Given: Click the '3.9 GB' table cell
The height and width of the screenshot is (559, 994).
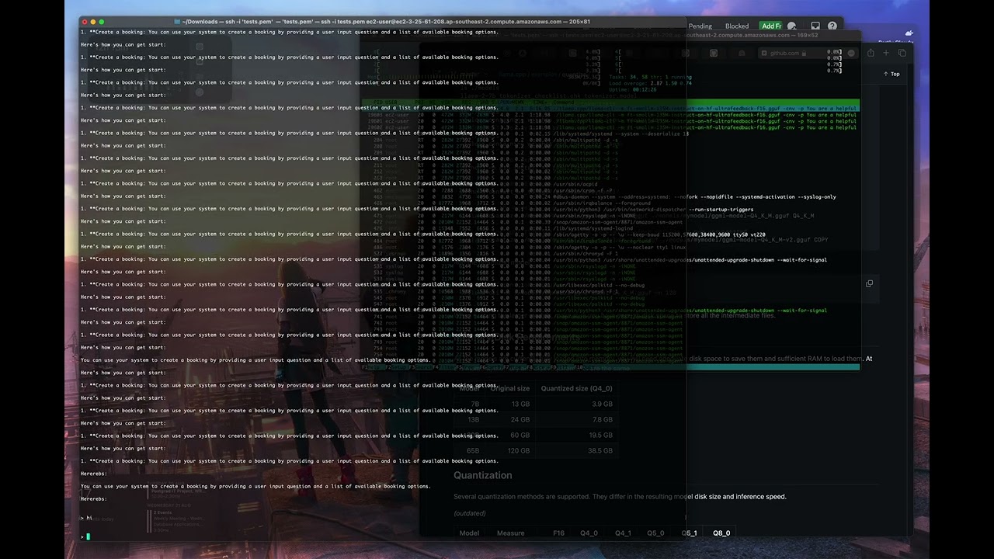Looking at the screenshot, I should click(x=602, y=404).
